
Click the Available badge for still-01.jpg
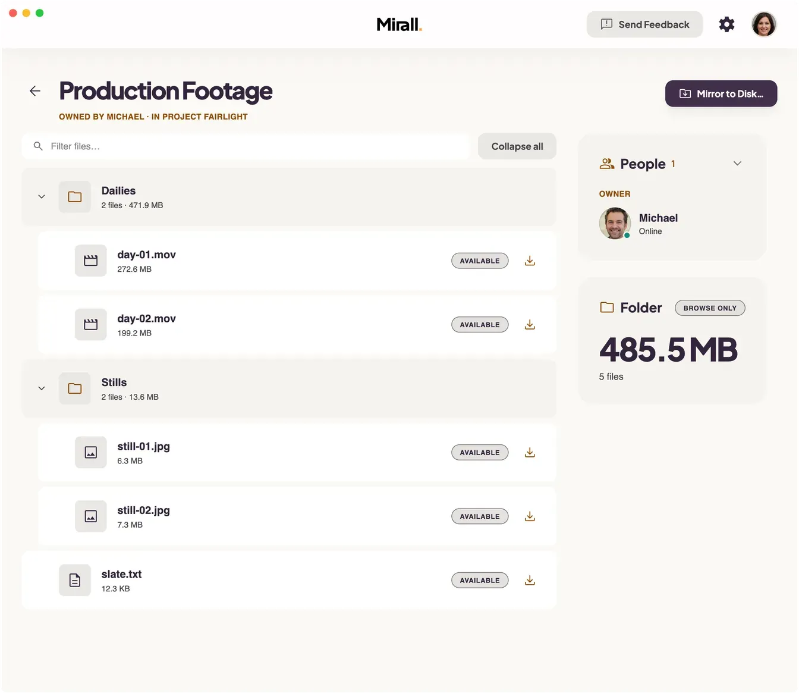point(480,453)
